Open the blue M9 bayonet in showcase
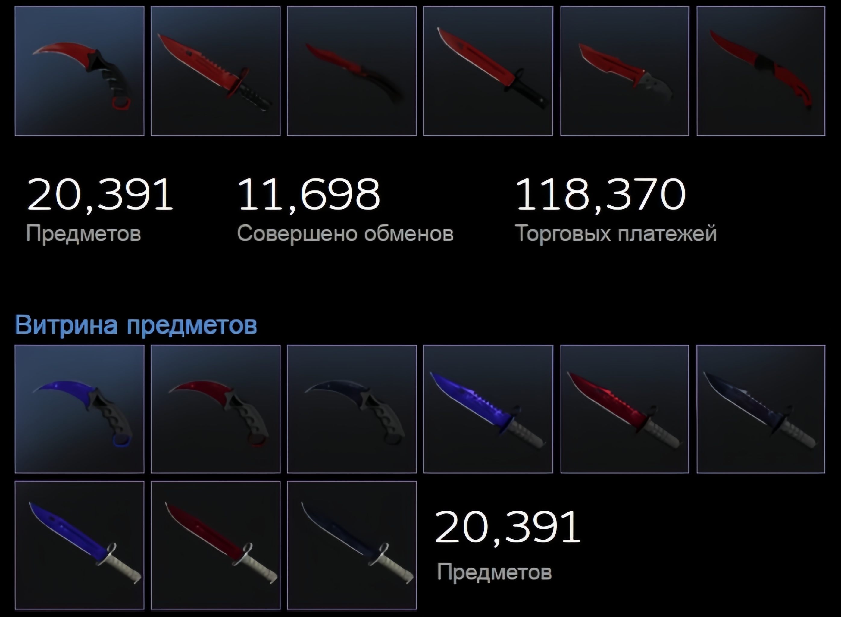This screenshot has height=617, width=841. pyautogui.click(x=488, y=409)
